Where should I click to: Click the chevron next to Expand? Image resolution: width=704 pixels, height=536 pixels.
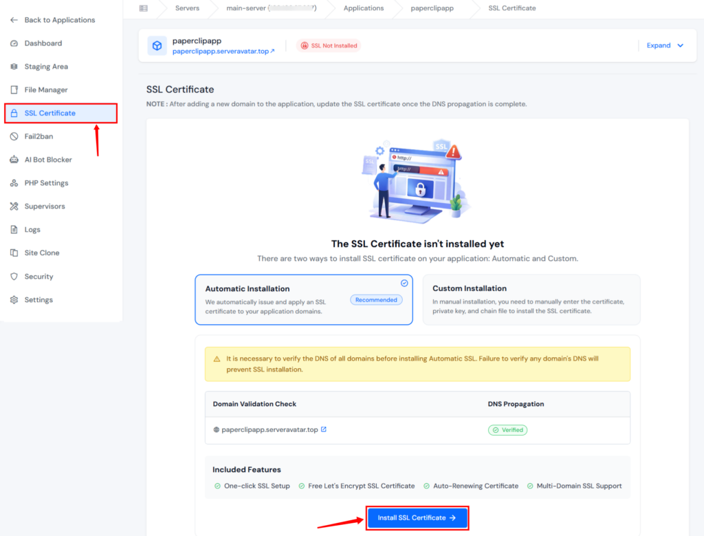(681, 45)
